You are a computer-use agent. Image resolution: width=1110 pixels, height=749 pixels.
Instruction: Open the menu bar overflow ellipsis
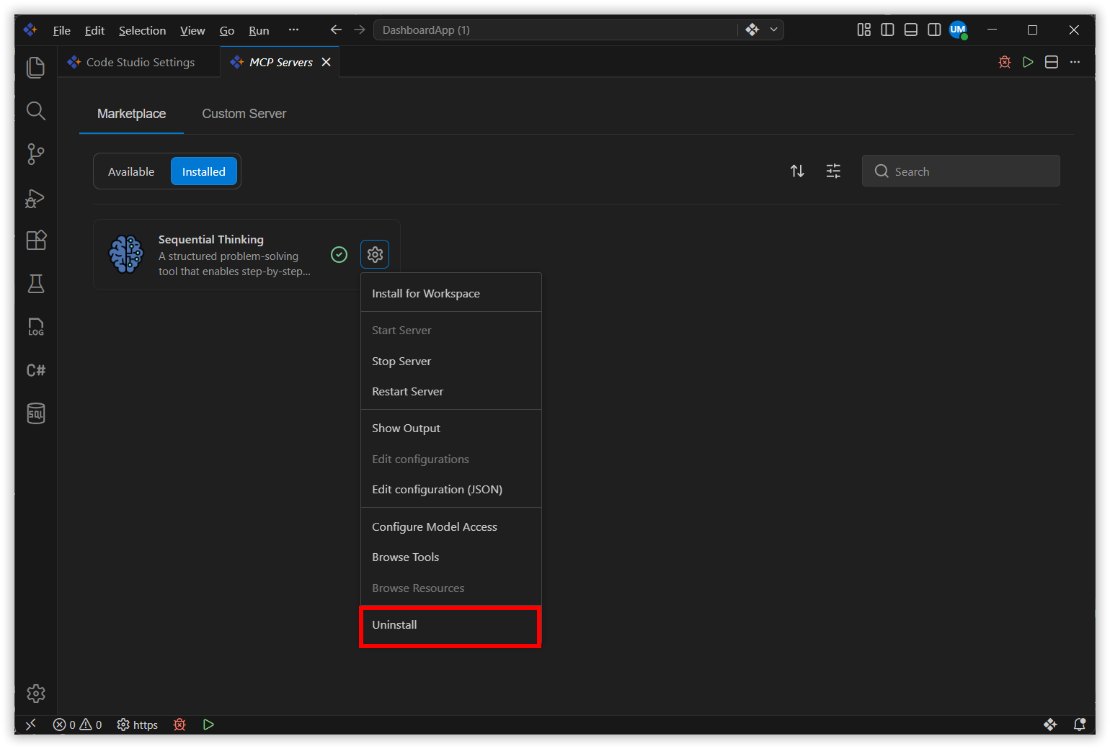coord(293,30)
